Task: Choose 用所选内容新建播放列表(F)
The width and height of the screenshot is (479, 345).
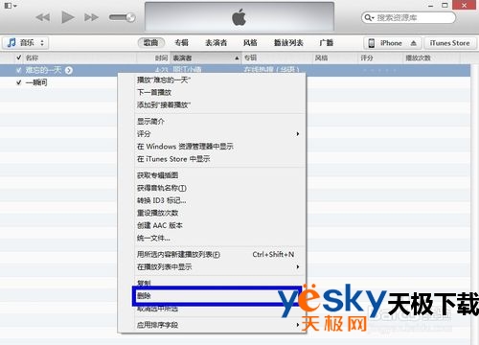Action: (x=212, y=255)
